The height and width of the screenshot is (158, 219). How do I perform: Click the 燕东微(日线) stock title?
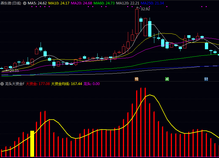click(11, 3)
